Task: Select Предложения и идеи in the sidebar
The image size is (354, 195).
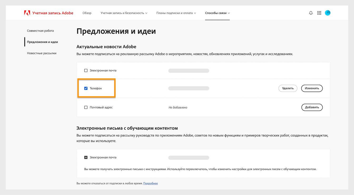Action: [42, 42]
